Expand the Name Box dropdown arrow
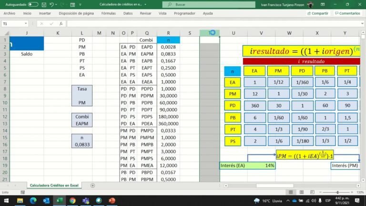Image resolution: width=366 pixels, height=206 pixels. point(26,23)
